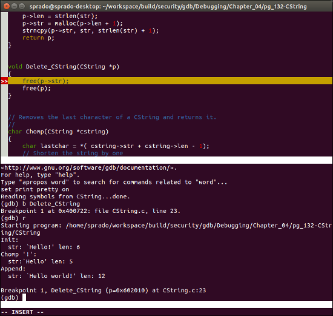This screenshot has width=333, height=316.
Task: Click the 'set print pretty on' line
Action: pyautogui.click(x=35, y=189)
